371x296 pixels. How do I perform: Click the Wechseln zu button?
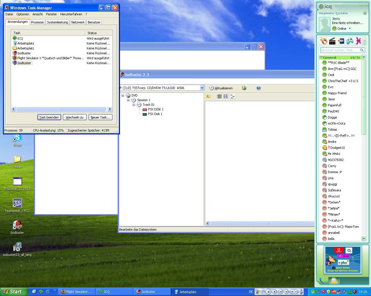74,117
